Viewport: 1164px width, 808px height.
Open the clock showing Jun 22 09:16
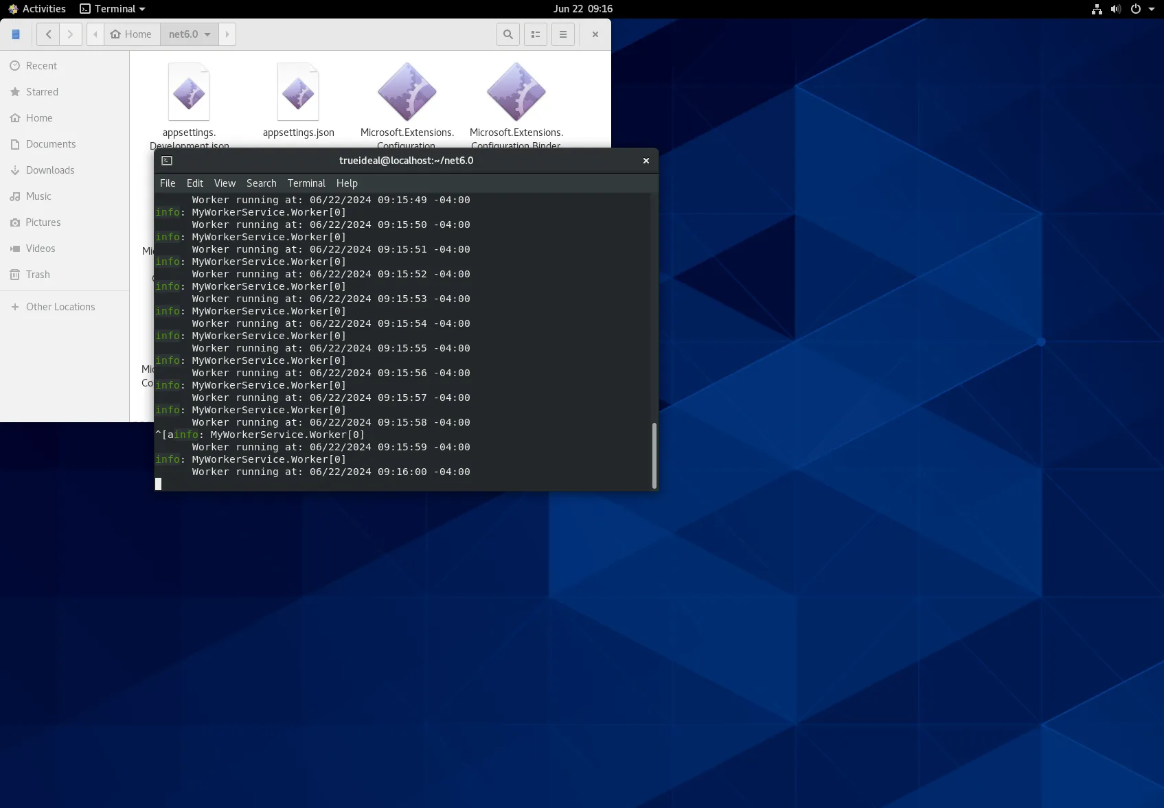pyautogui.click(x=582, y=9)
